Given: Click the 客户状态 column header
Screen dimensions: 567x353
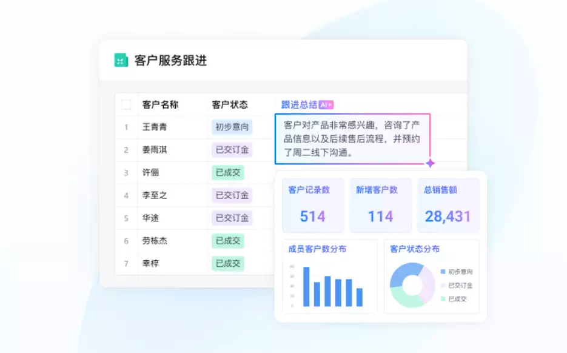Looking at the screenshot, I should click(x=229, y=104).
